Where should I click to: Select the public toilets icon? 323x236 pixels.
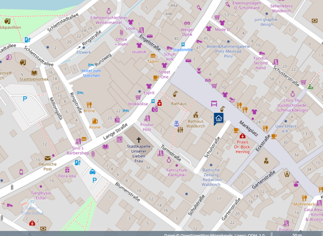pos(180,130)
